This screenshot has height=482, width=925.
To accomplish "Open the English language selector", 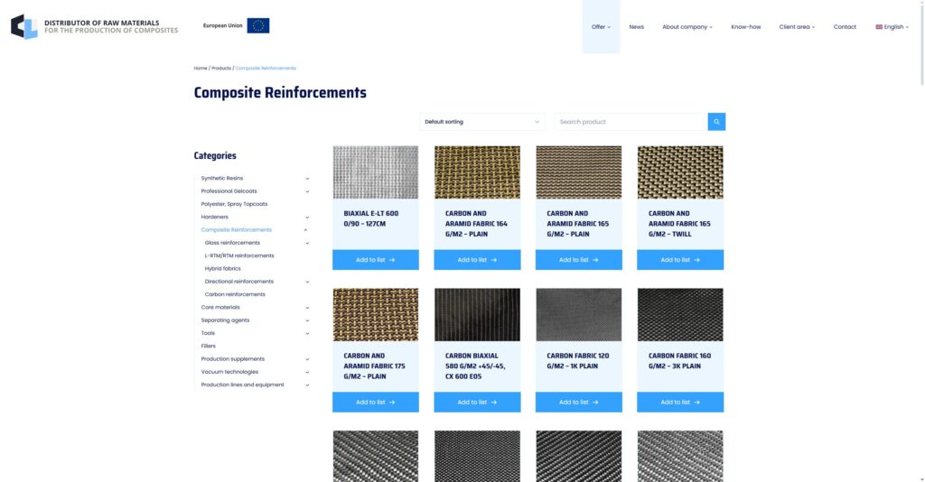I will tap(892, 27).
